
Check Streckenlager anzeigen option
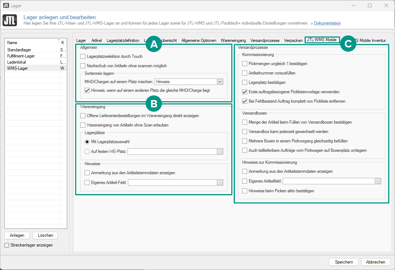pyautogui.click(x=7, y=245)
